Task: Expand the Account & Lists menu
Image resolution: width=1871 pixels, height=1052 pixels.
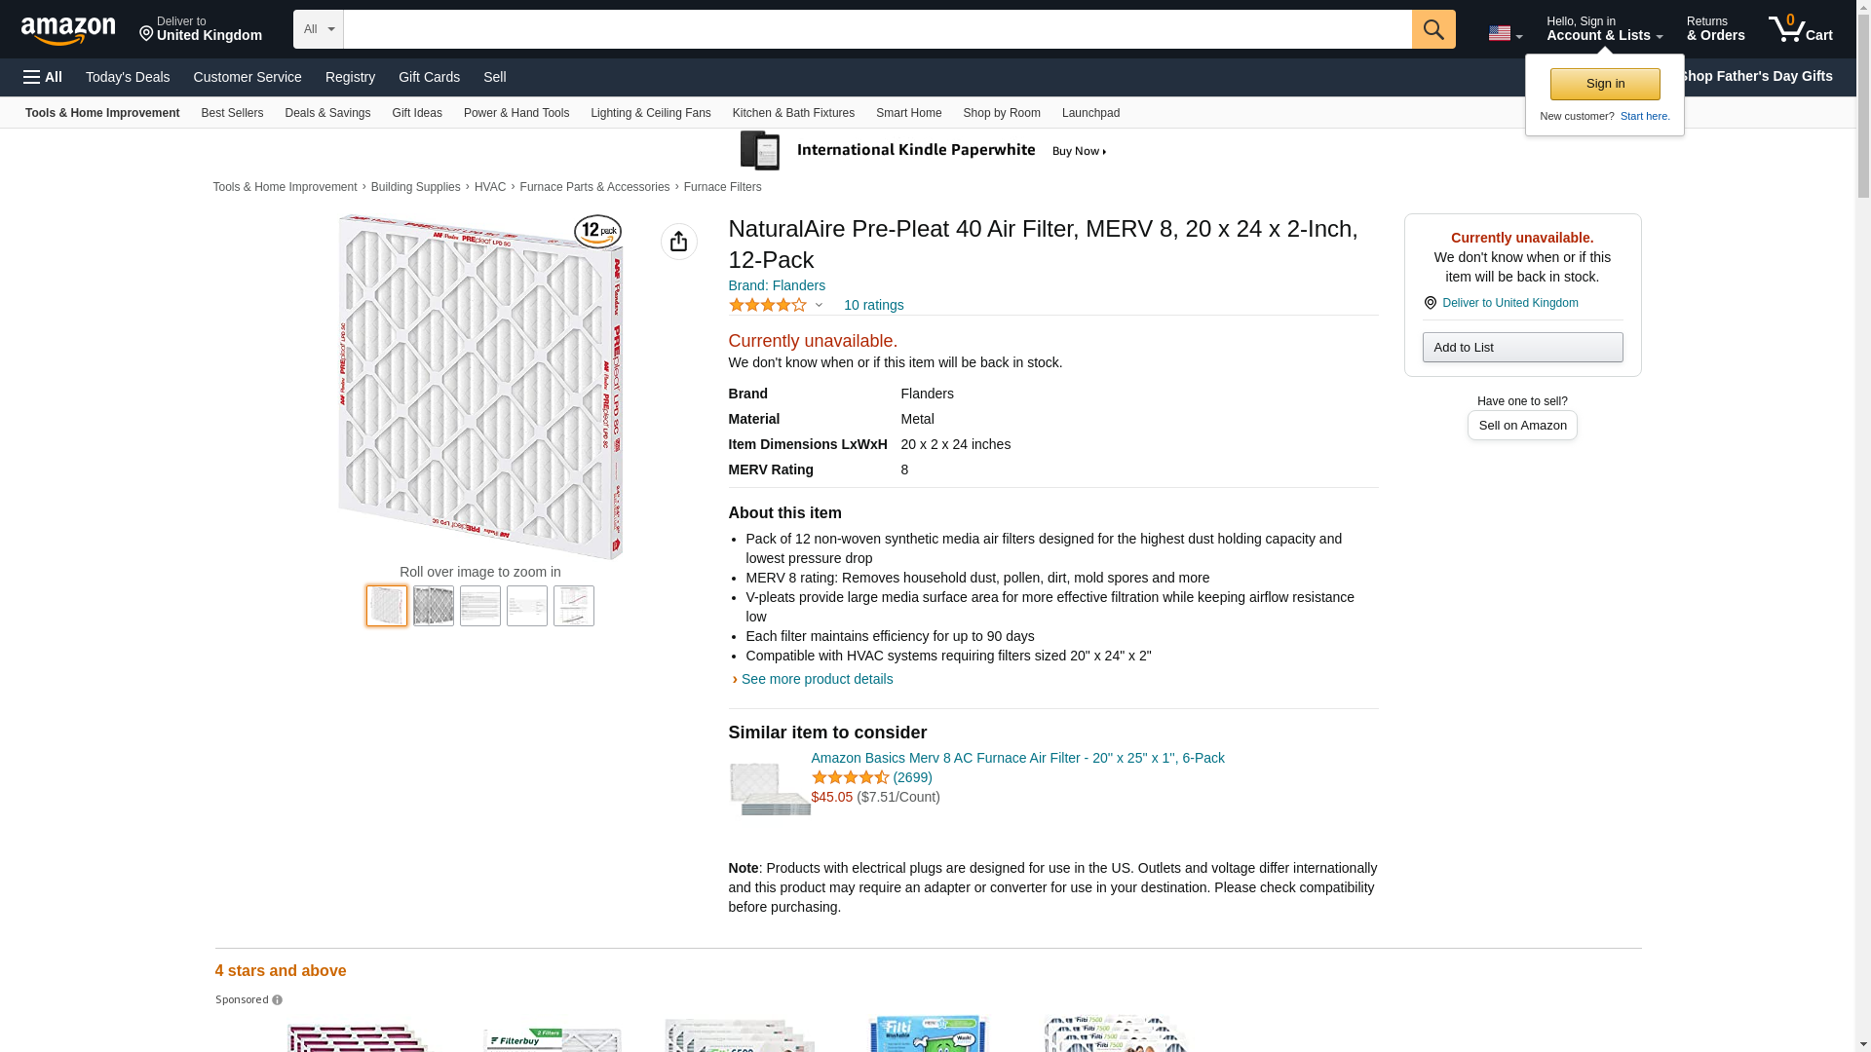Action: [1603, 29]
